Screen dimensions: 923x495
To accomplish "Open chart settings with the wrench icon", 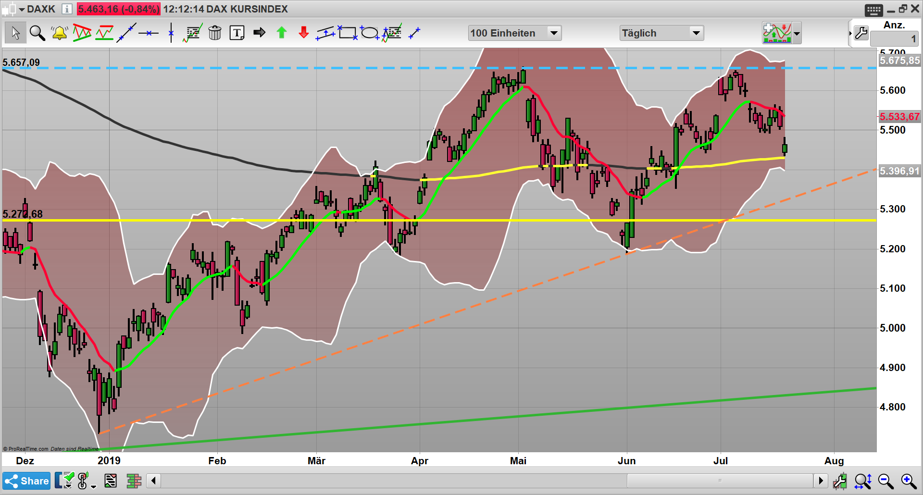I will [861, 33].
